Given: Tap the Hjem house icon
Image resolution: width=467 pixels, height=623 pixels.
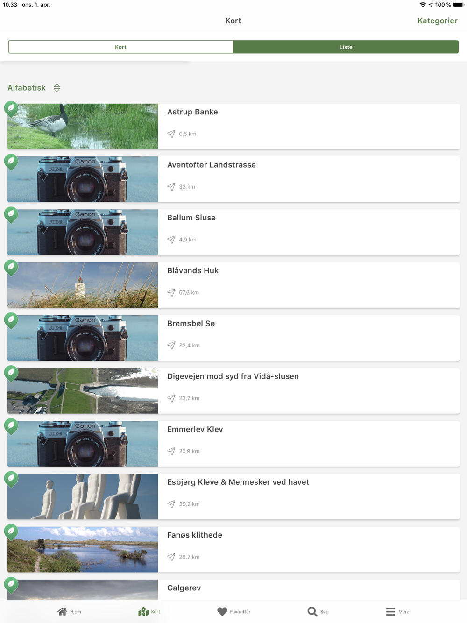Looking at the screenshot, I should [62, 611].
